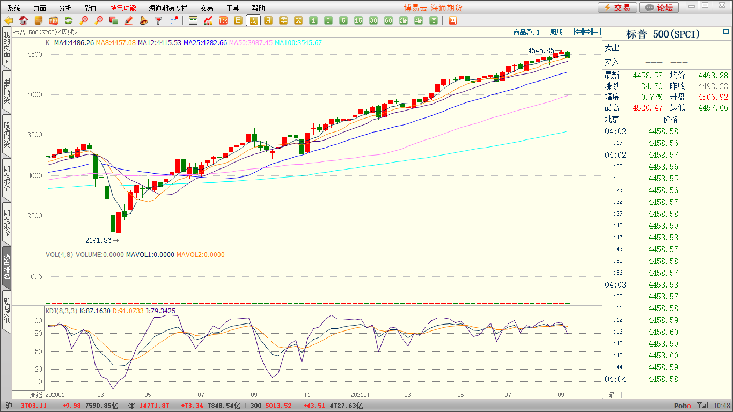Switch to daily 日 period
Screen dimensions: 733x412
pos(238,20)
